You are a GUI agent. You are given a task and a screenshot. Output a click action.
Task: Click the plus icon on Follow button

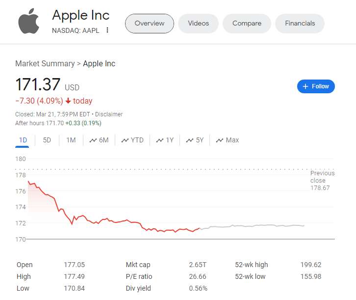point(305,86)
